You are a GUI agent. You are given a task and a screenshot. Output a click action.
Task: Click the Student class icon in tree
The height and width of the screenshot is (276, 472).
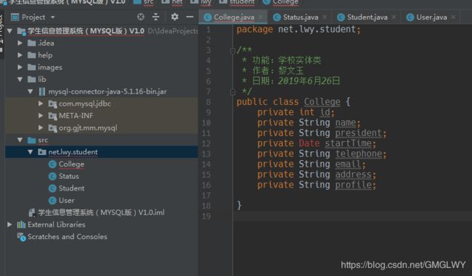(x=52, y=188)
